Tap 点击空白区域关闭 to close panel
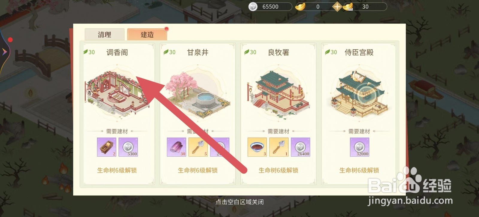This screenshot has height=217, width=479. point(239,202)
